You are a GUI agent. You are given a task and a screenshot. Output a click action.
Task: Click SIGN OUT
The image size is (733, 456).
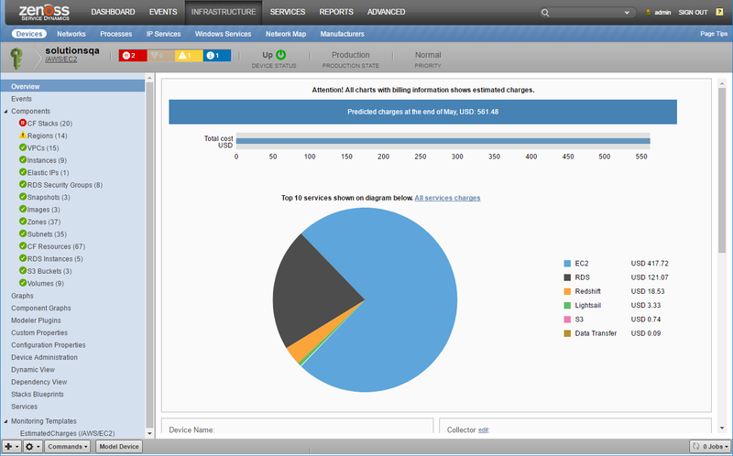693,13
